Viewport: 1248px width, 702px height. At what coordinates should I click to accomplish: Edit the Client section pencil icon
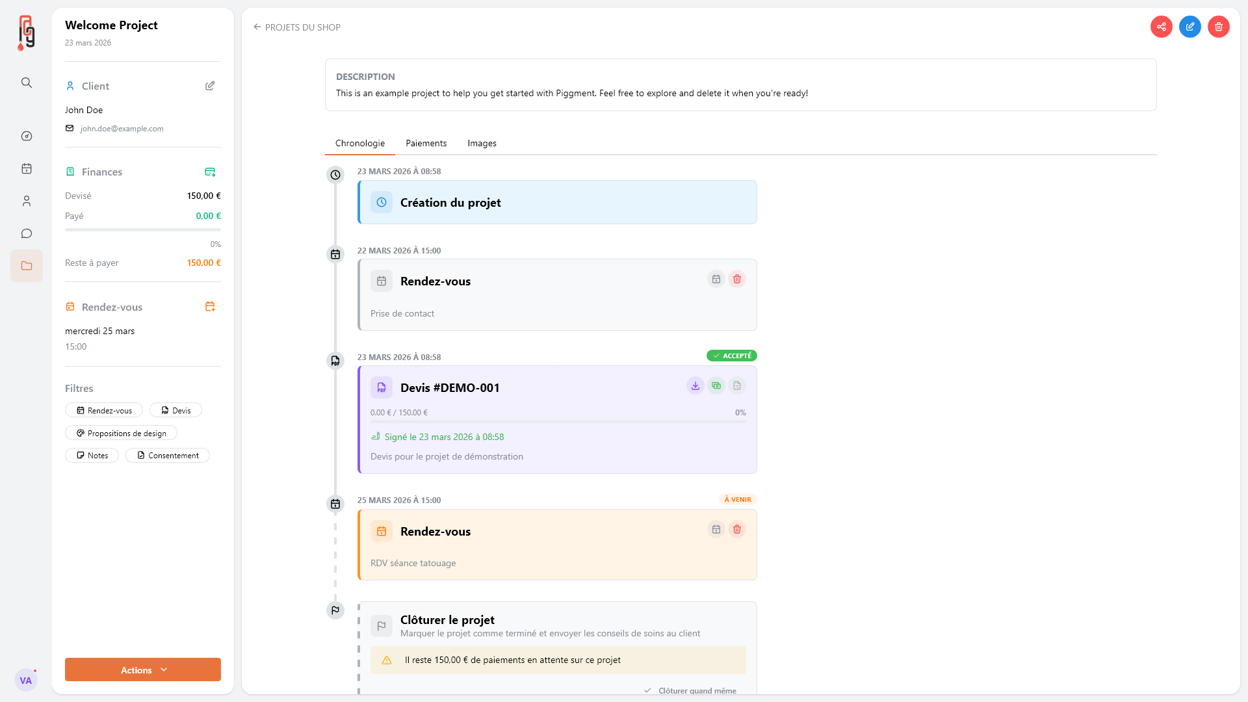pos(210,86)
